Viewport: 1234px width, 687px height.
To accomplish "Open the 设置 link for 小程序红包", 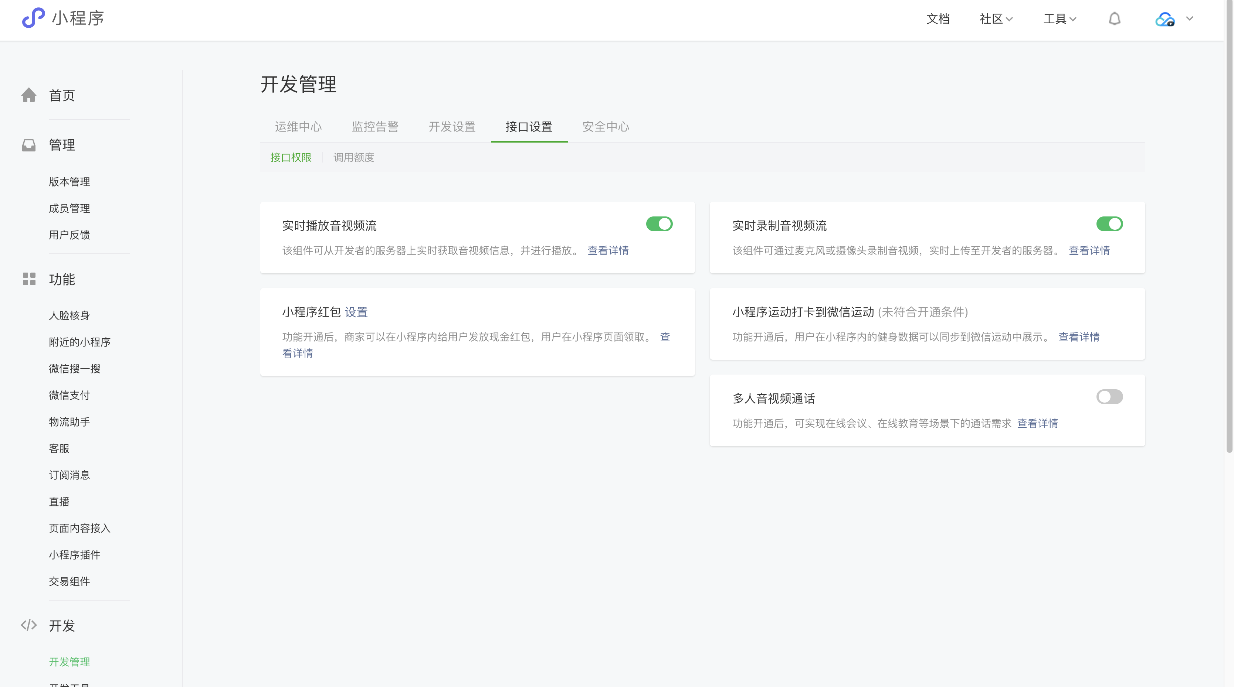I will click(356, 312).
